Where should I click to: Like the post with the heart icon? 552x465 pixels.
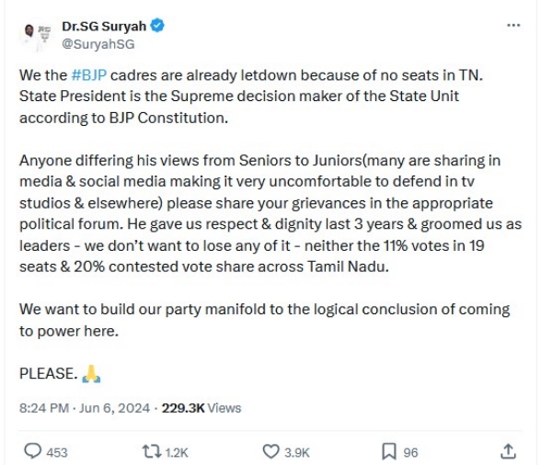coord(270,451)
